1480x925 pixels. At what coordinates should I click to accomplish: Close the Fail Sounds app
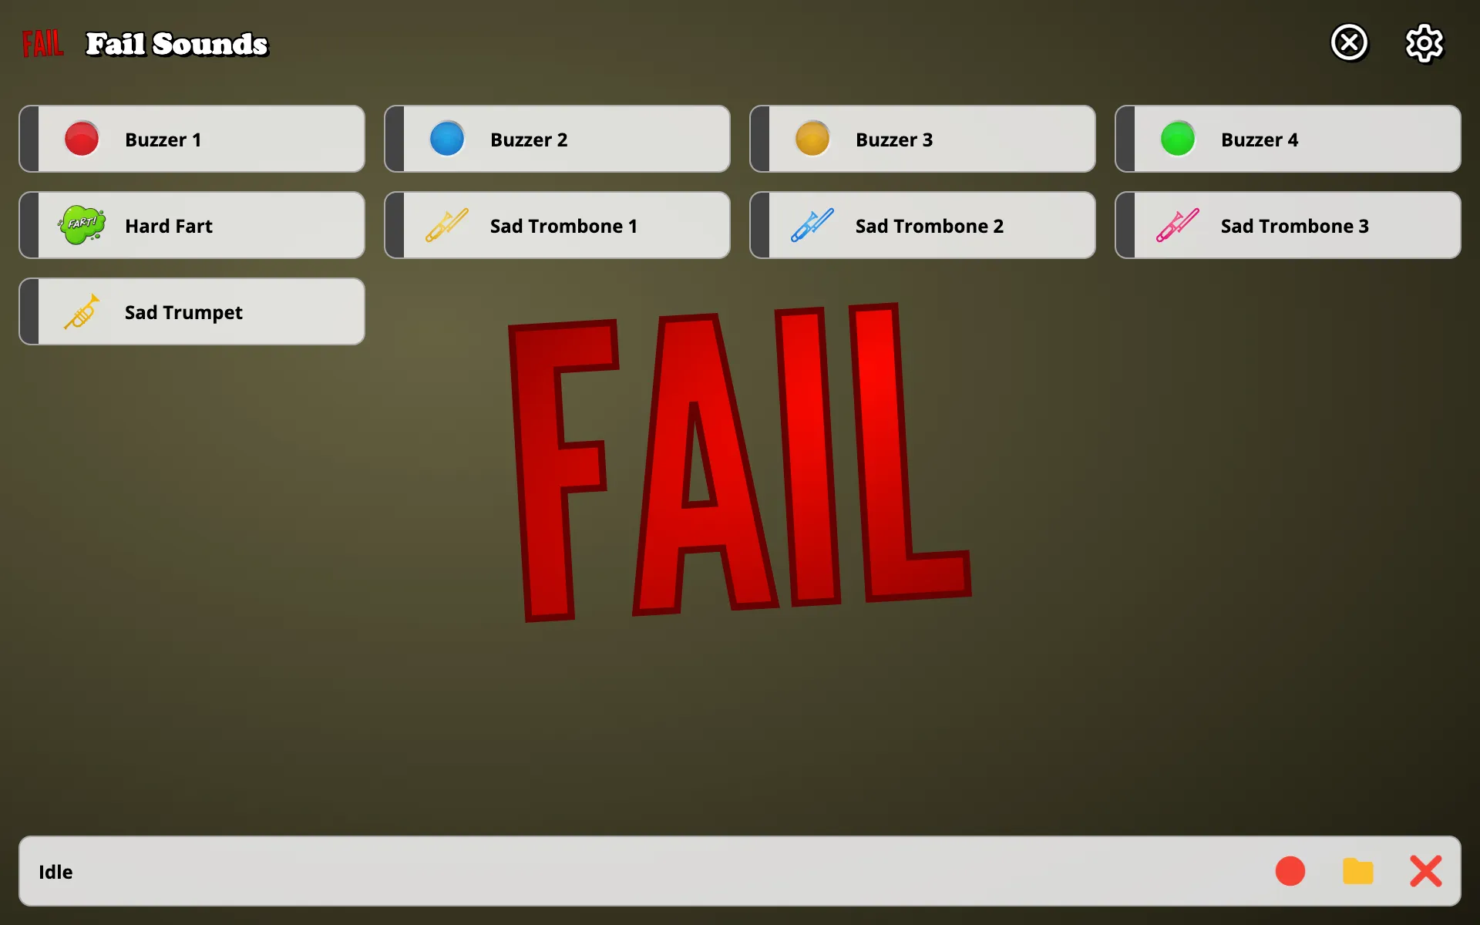tap(1349, 42)
